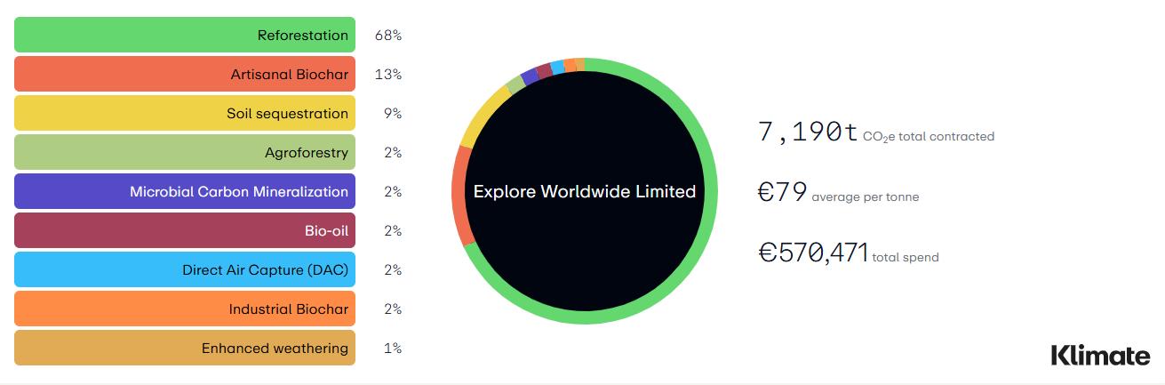Click the 9% Soil sequestration percentage
Viewport: 1165px width, 385px height.
(x=393, y=114)
